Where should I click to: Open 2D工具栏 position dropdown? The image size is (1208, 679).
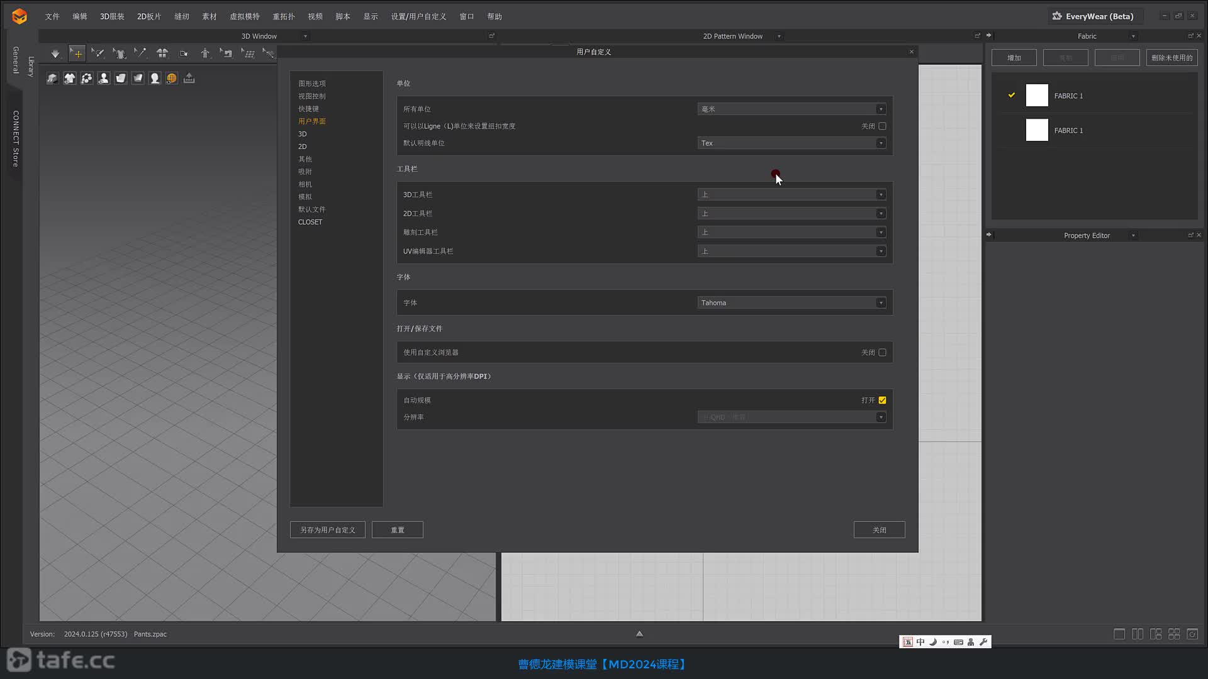tap(791, 214)
